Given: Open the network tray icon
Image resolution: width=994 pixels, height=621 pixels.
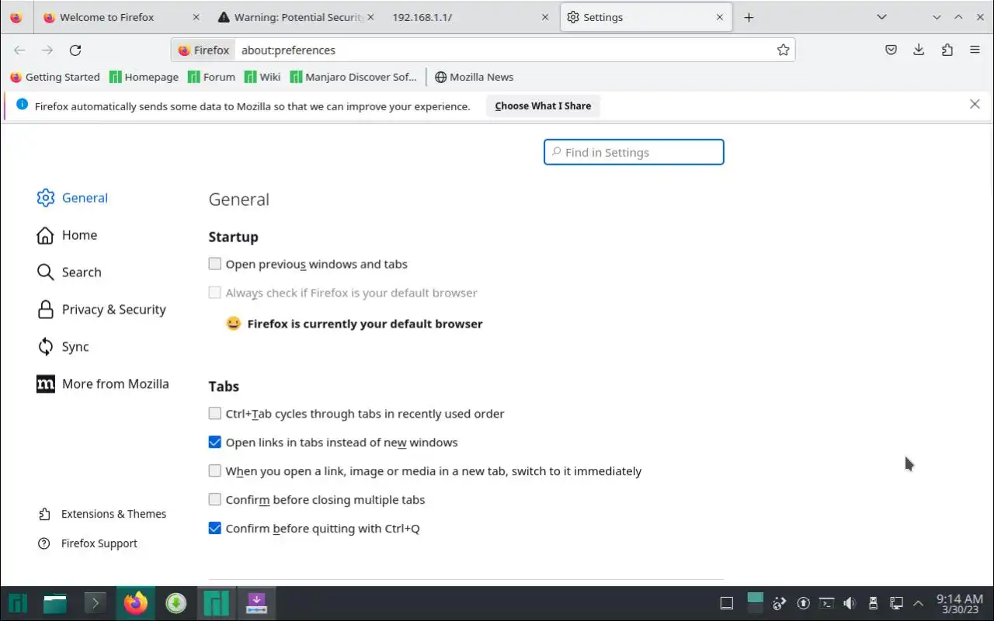Looking at the screenshot, I should coord(895,603).
